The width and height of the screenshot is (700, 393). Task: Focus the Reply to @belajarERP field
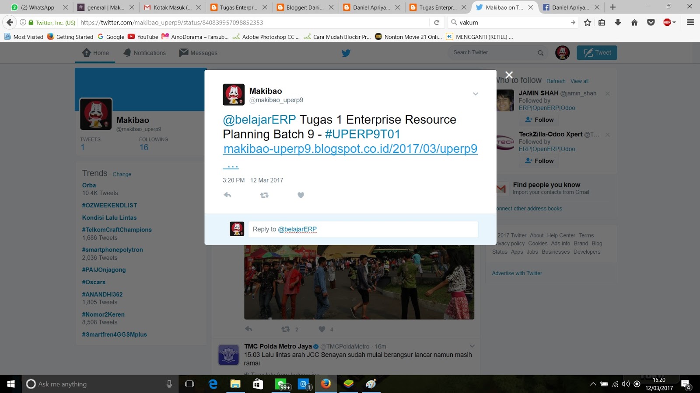point(363,229)
